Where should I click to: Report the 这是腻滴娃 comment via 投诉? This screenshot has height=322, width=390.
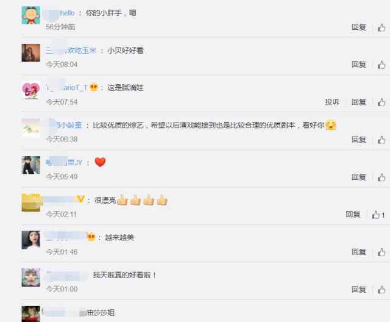tap(332, 102)
